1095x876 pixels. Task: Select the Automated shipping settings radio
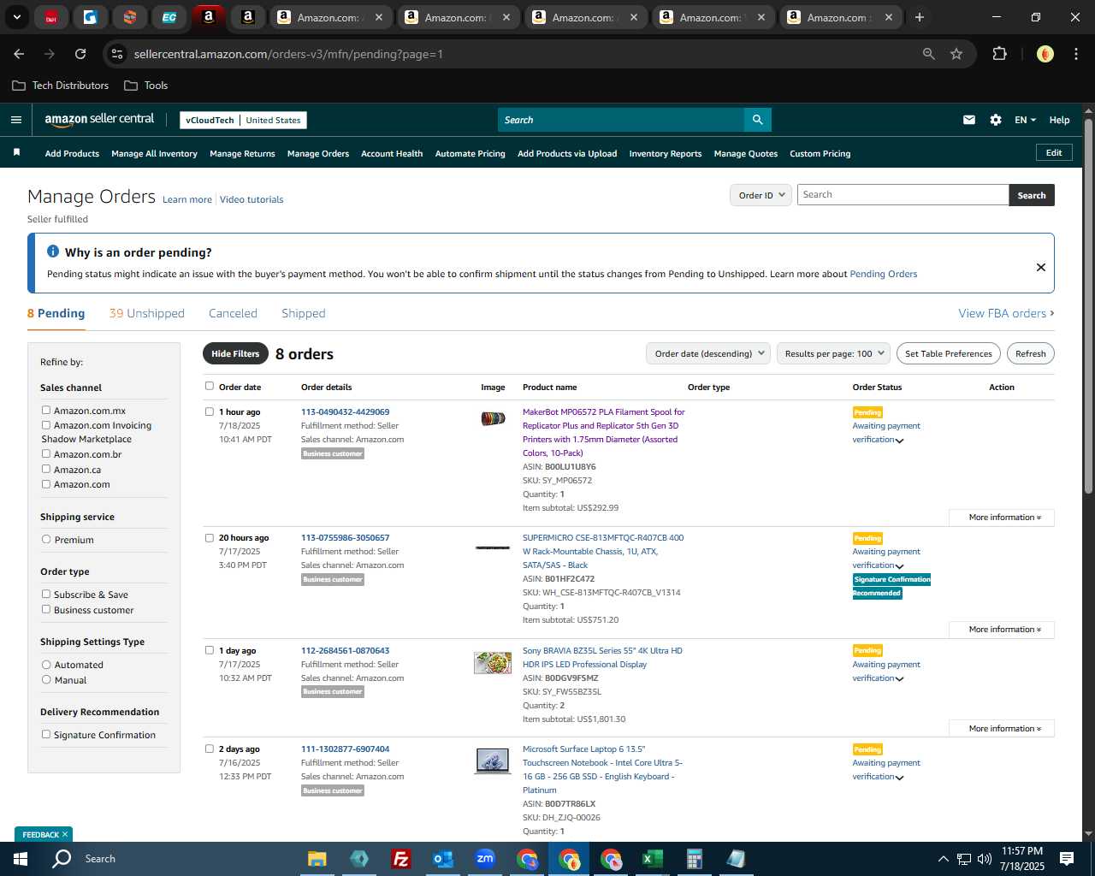point(46,664)
